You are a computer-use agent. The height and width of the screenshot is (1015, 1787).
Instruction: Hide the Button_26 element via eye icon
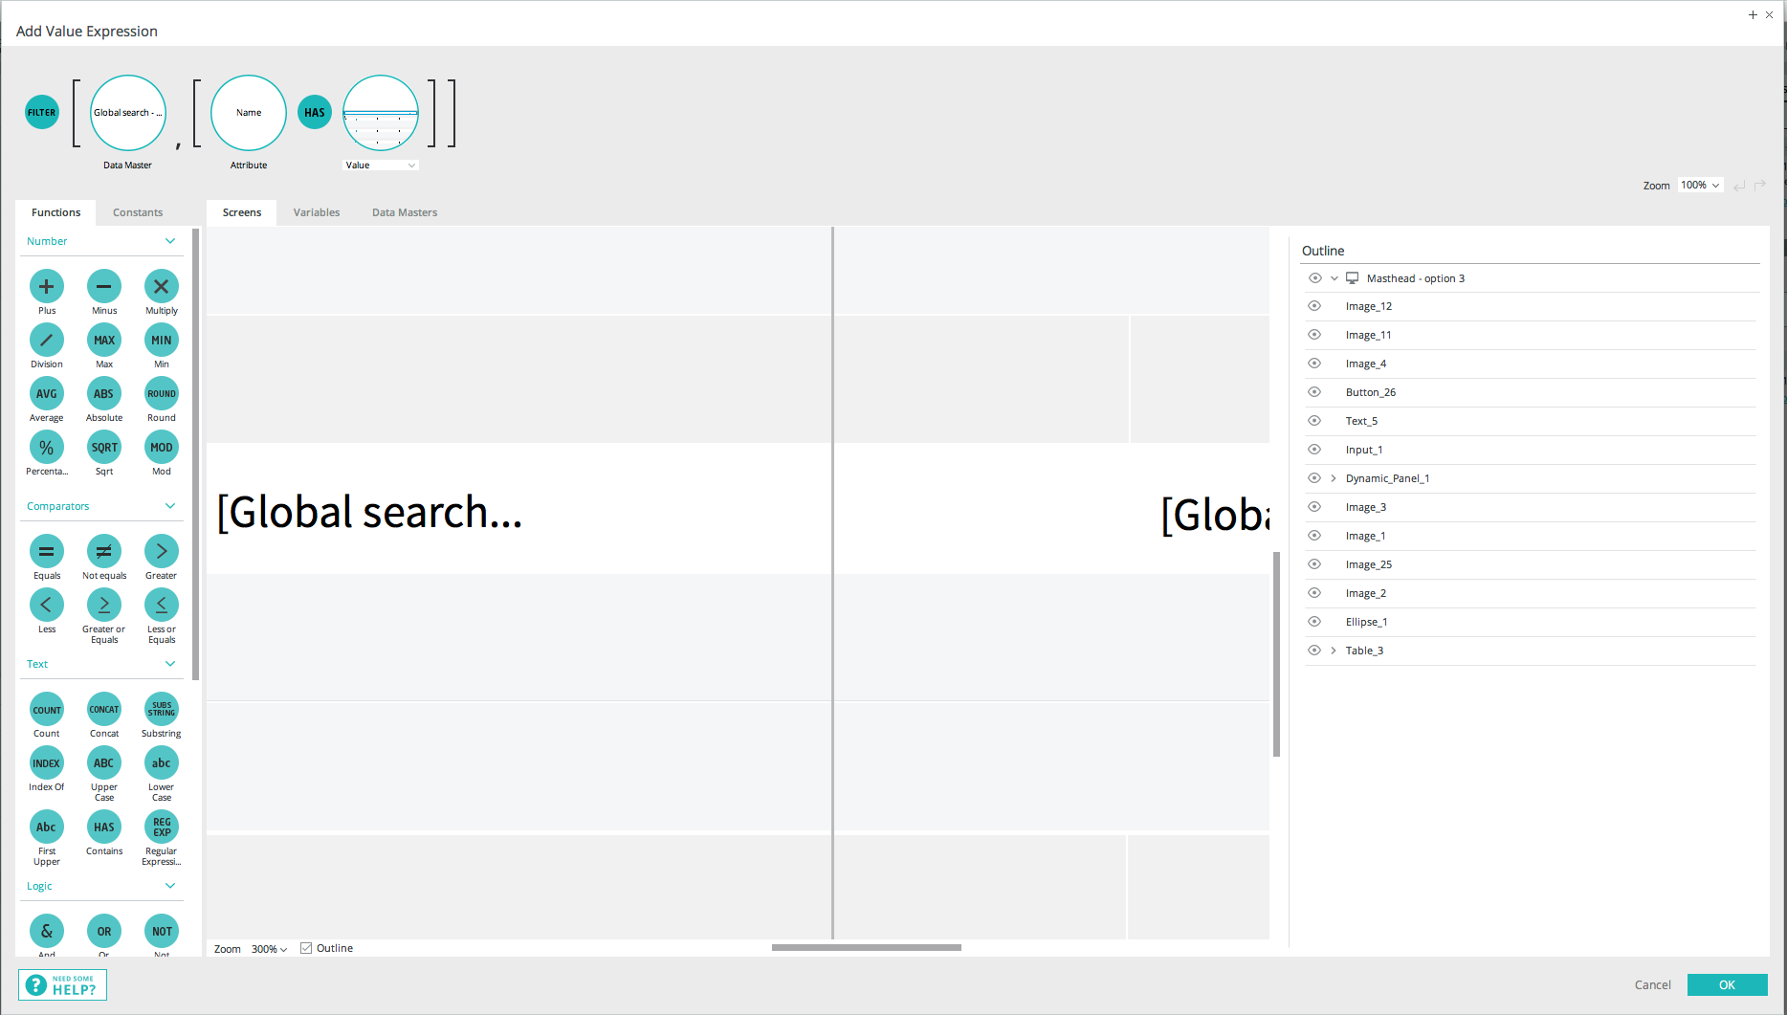click(1314, 392)
